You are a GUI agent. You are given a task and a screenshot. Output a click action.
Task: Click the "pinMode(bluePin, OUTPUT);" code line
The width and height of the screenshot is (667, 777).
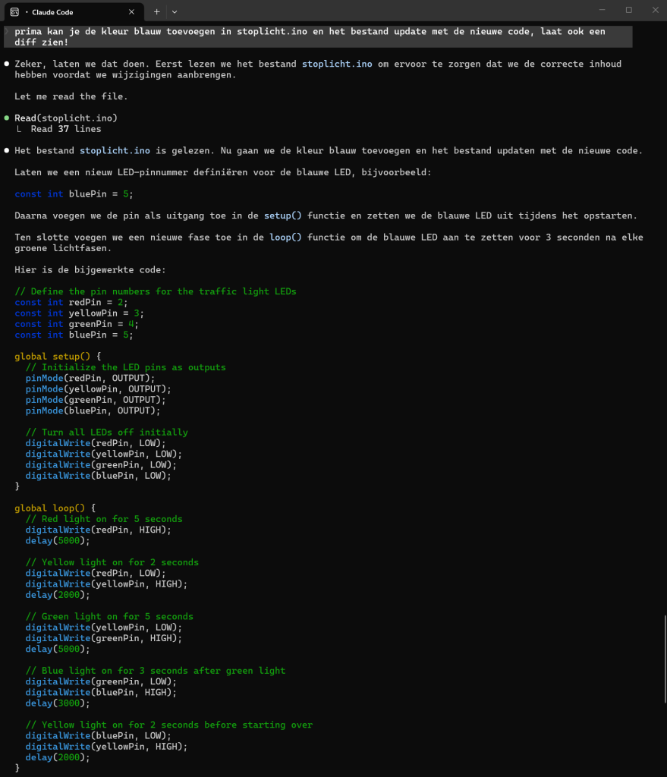pyautogui.click(x=93, y=411)
